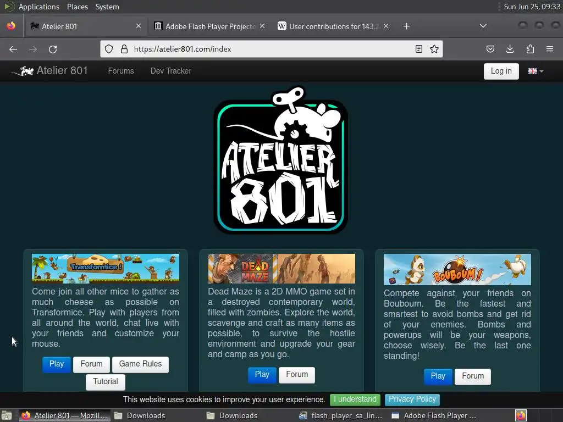Select Atelier 801 Mozilla taskbar entry
563x422 pixels.
coord(65,415)
